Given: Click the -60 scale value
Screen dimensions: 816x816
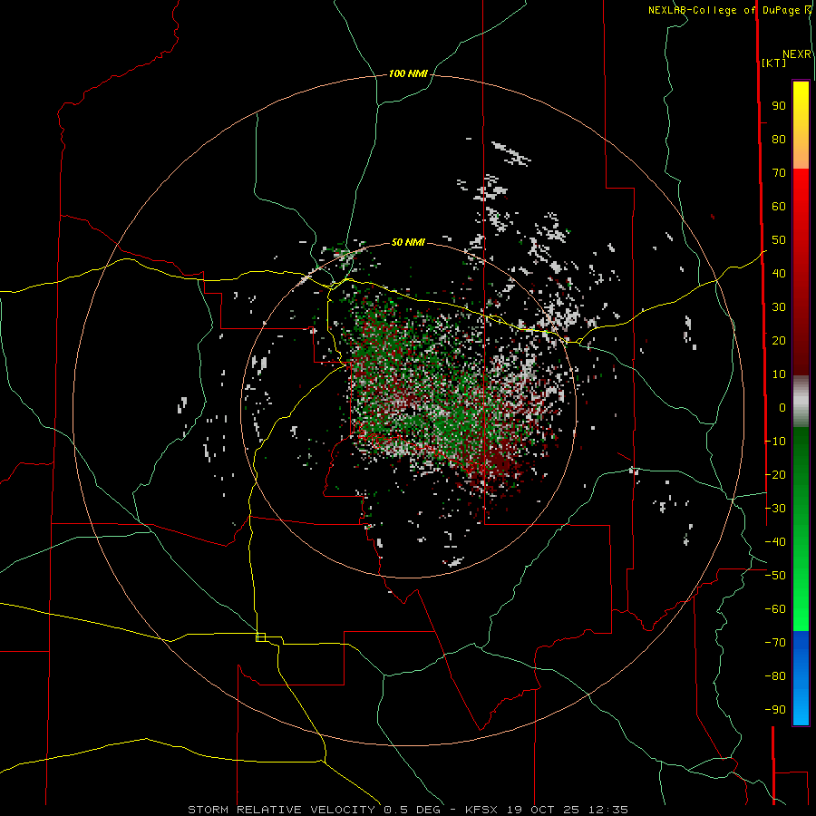Looking at the screenshot, I should [775, 609].
